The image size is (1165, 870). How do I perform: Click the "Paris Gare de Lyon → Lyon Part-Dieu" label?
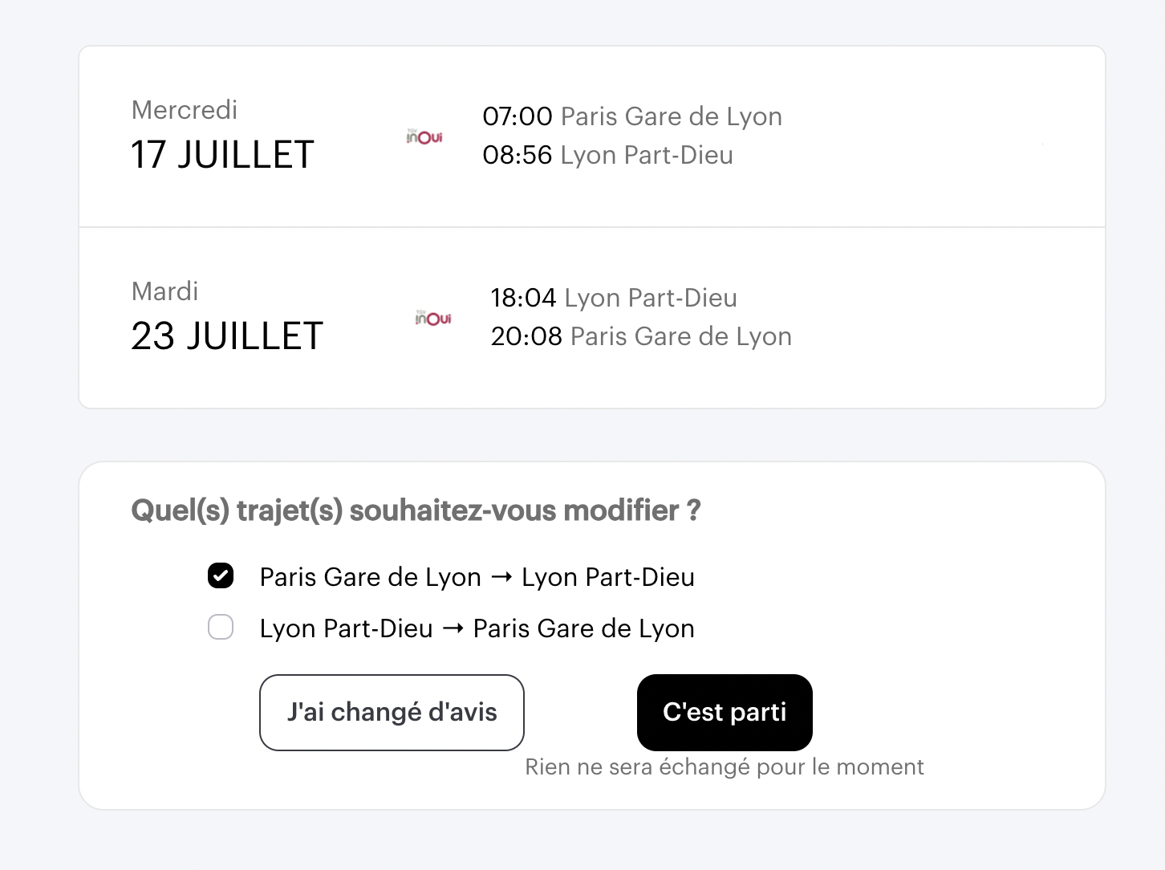click(477, 577)
